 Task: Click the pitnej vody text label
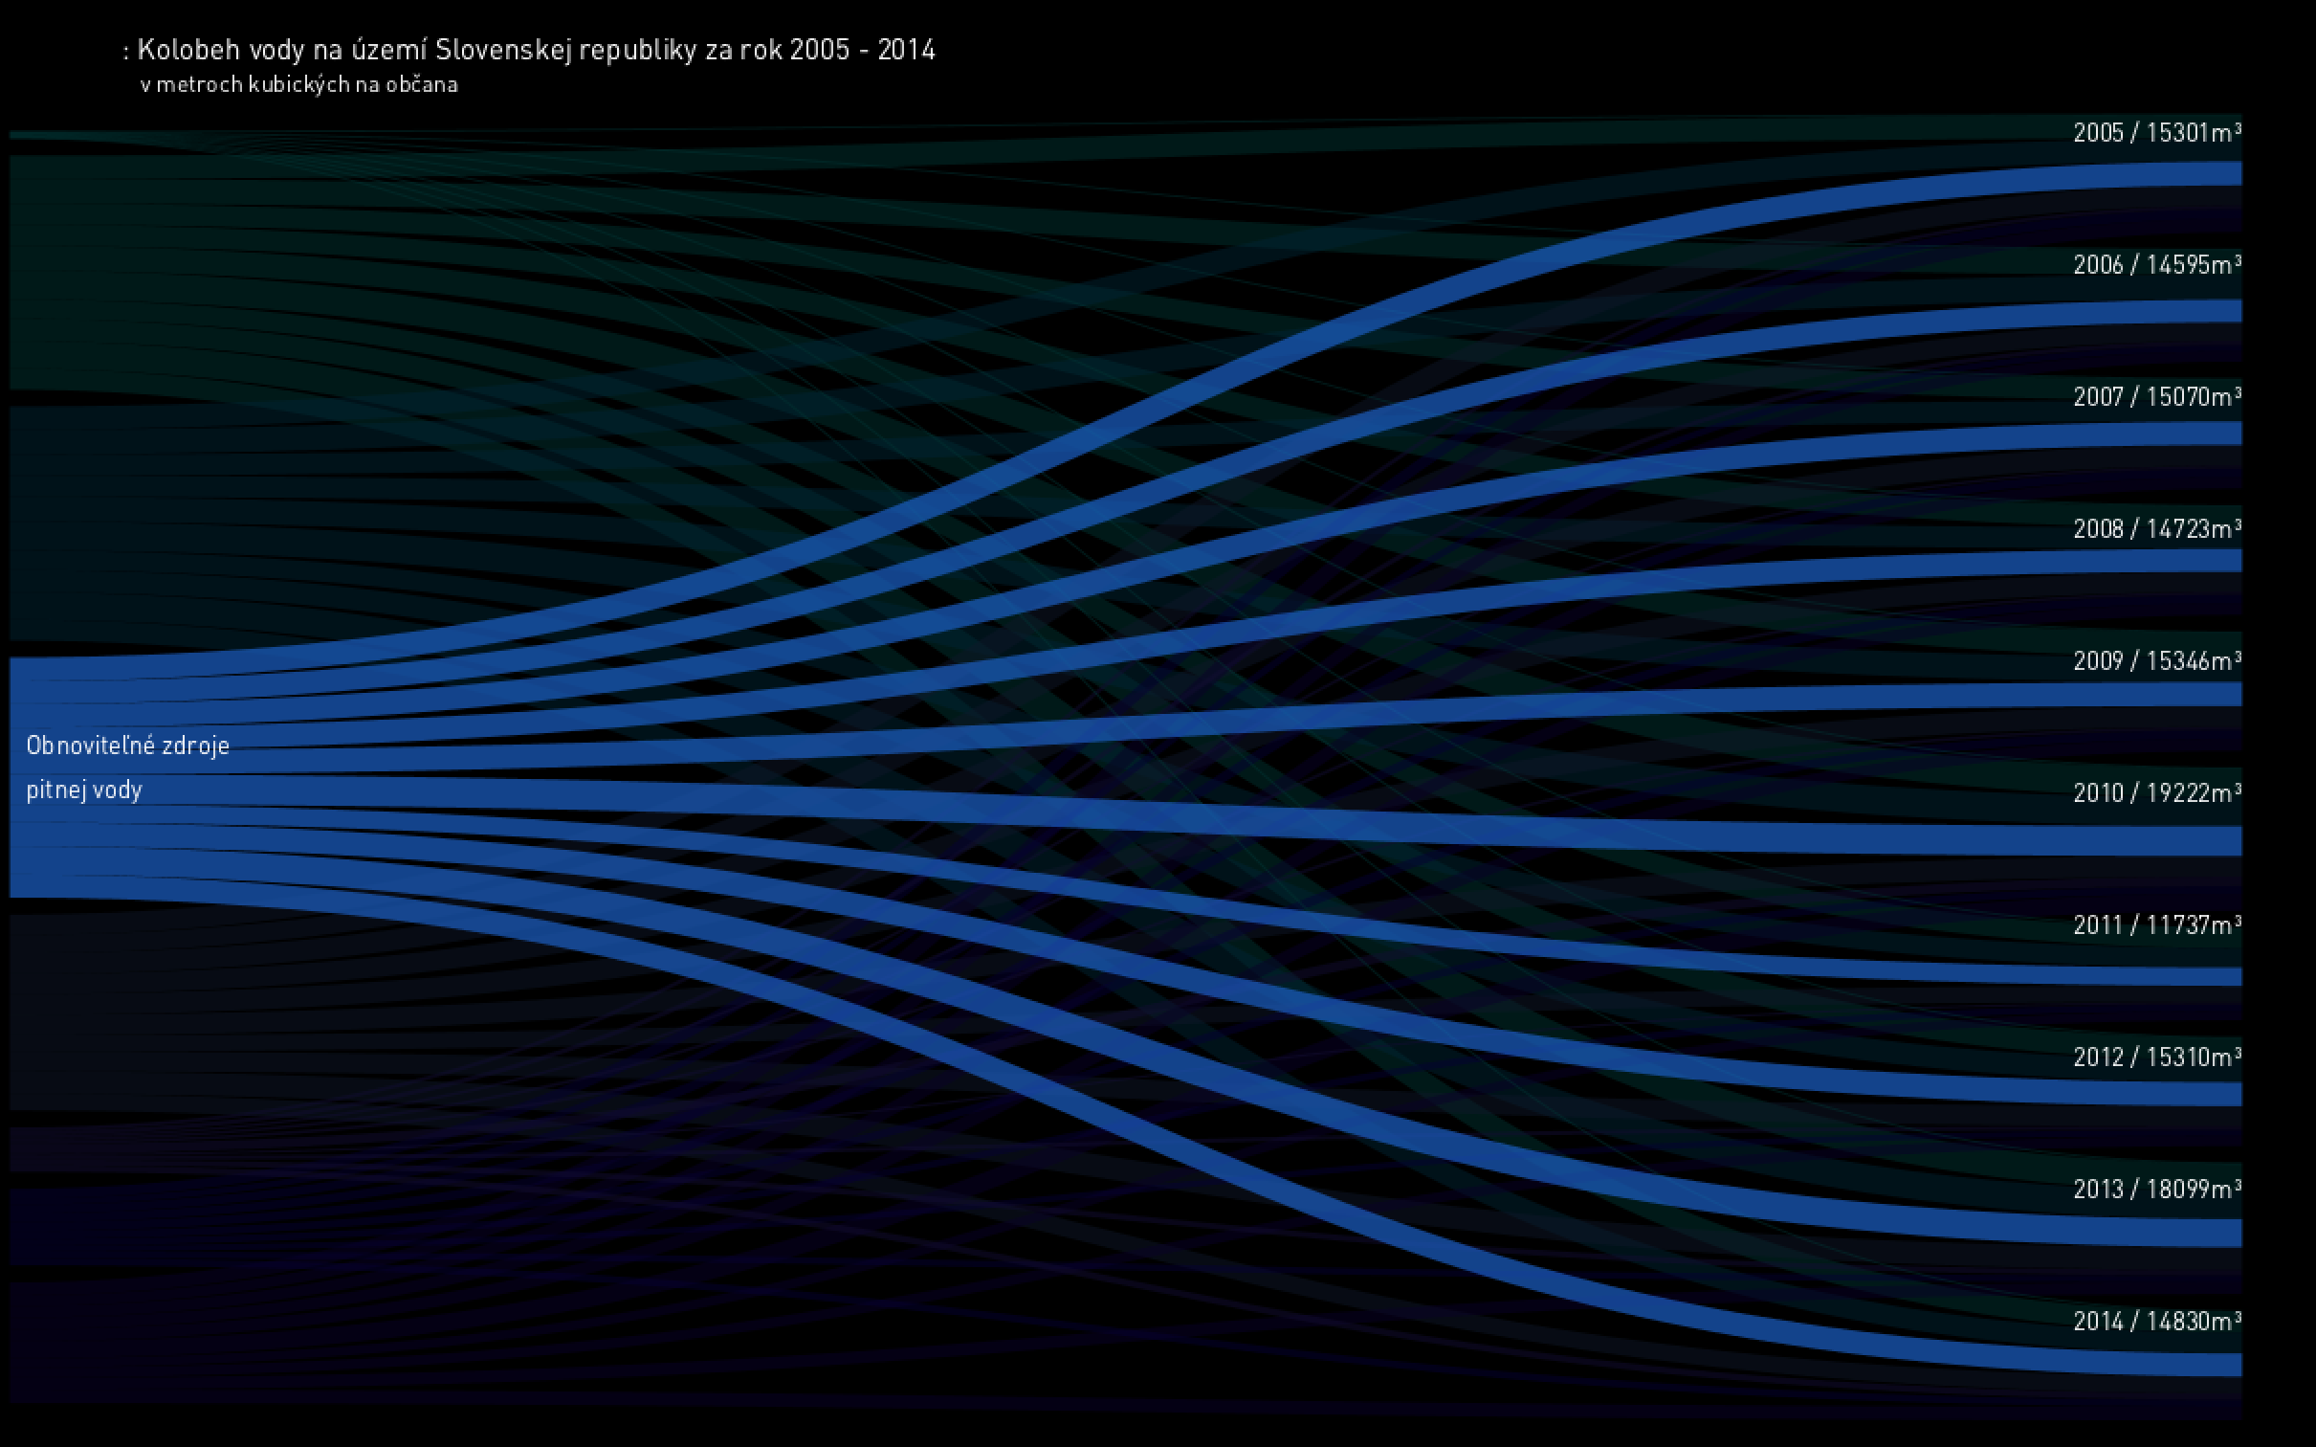coord(84,790)
